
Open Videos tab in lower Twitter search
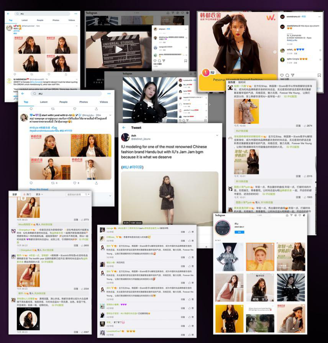tap(103, 102)
